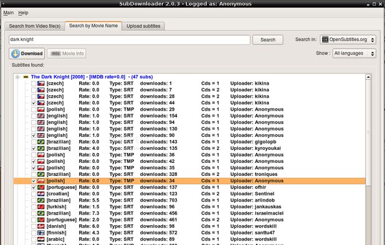Switch to Search from Video file(s) tab
This screenshot has width=385, height=245.
(x=35, y=26)
